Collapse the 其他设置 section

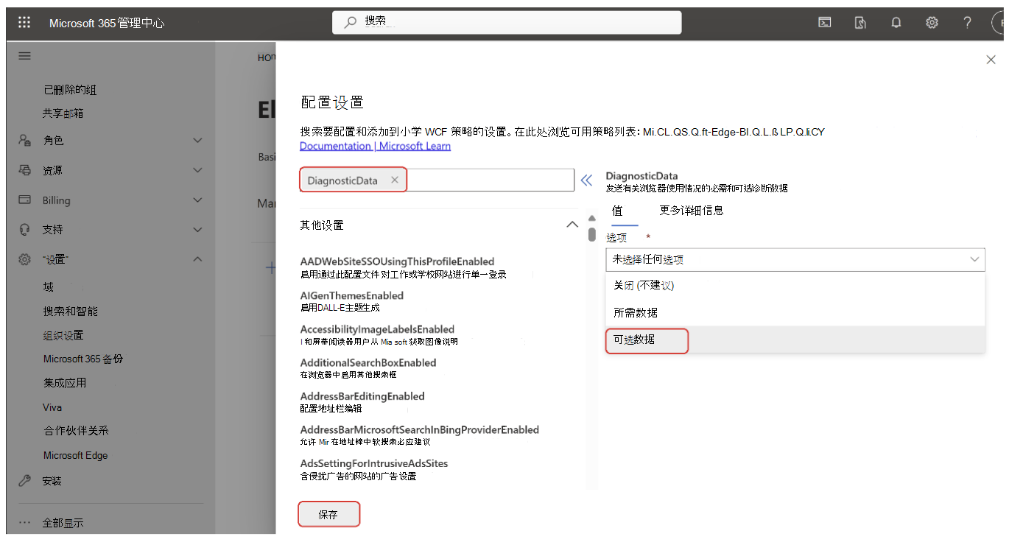(572, 224)
